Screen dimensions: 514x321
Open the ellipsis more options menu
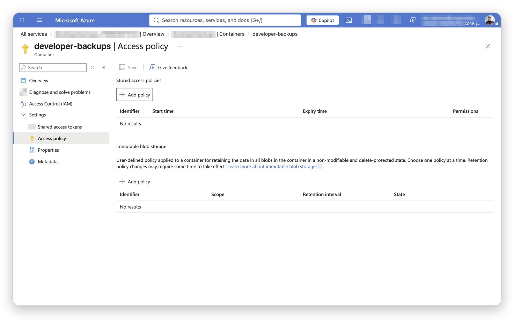click(180, 46)
